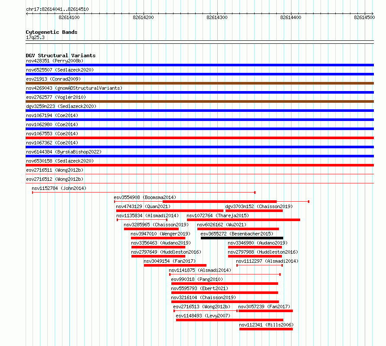This screenshot has height=346, width=386.
Task: Click nsv6026162 (Wu2021) label
Action: coord(222,225)
